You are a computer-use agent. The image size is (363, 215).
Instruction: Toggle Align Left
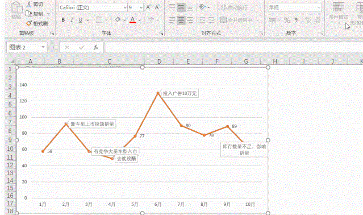(x=172, y=20)
